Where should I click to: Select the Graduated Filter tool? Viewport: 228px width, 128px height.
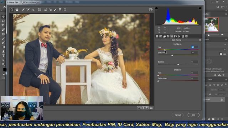click(60, 10)
